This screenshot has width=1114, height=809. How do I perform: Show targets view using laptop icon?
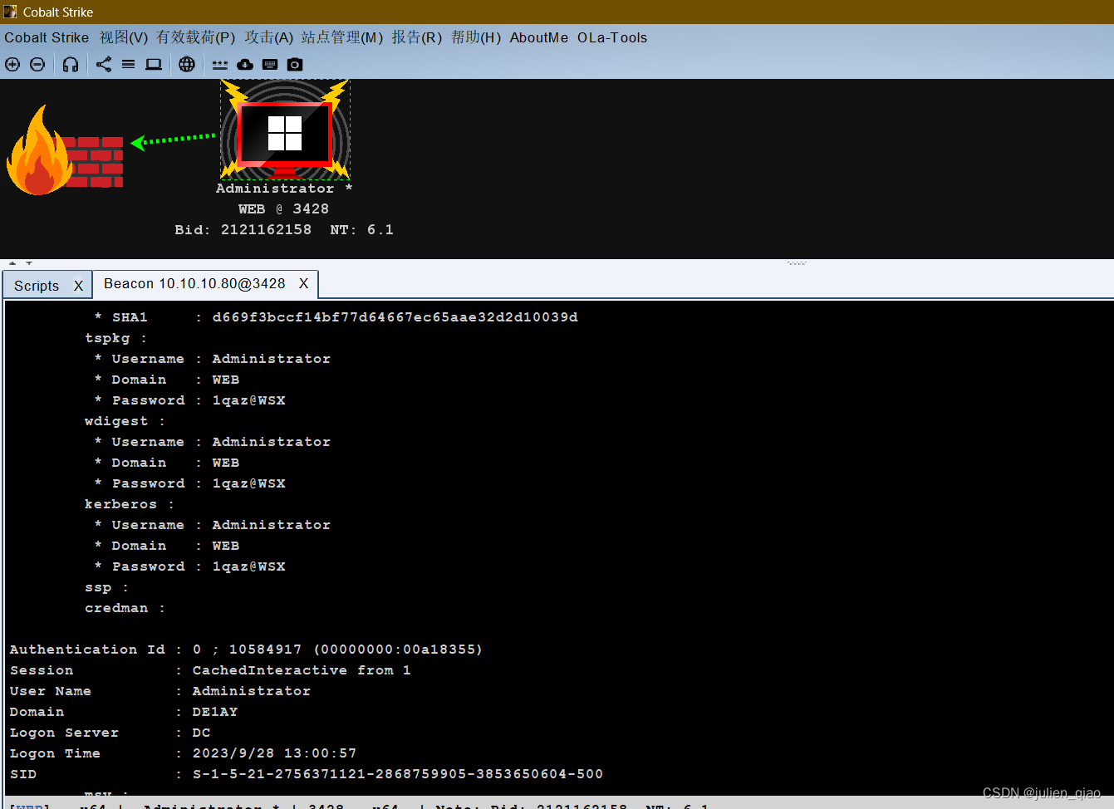coord(154,64)
